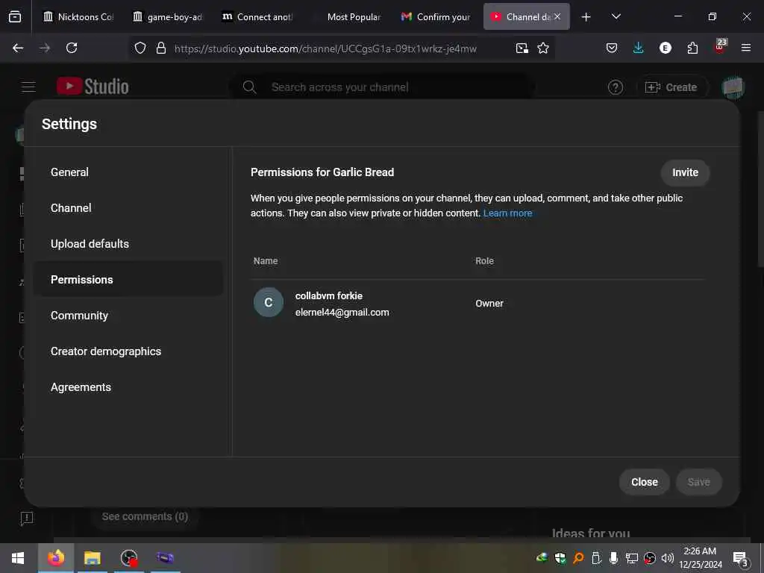Viewport: 764px width, 573px height.
Task: Click the Studio search magnifier icon
Action: coord(249,87)
